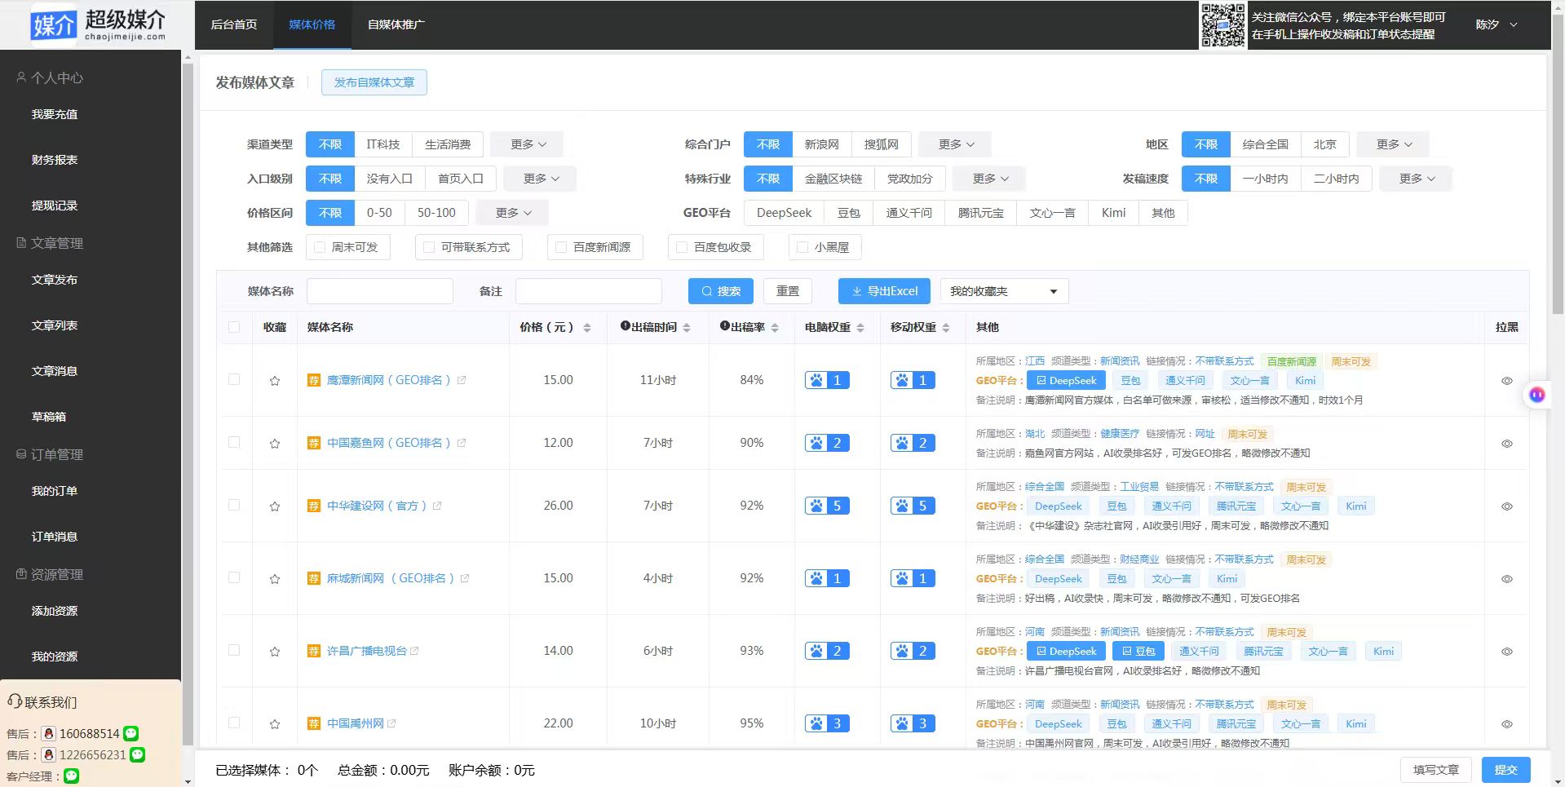This screenshot has width=1565, height=787.
Task: Sort by 电脑权重 column arrows
Action: (x=860, y=328)
